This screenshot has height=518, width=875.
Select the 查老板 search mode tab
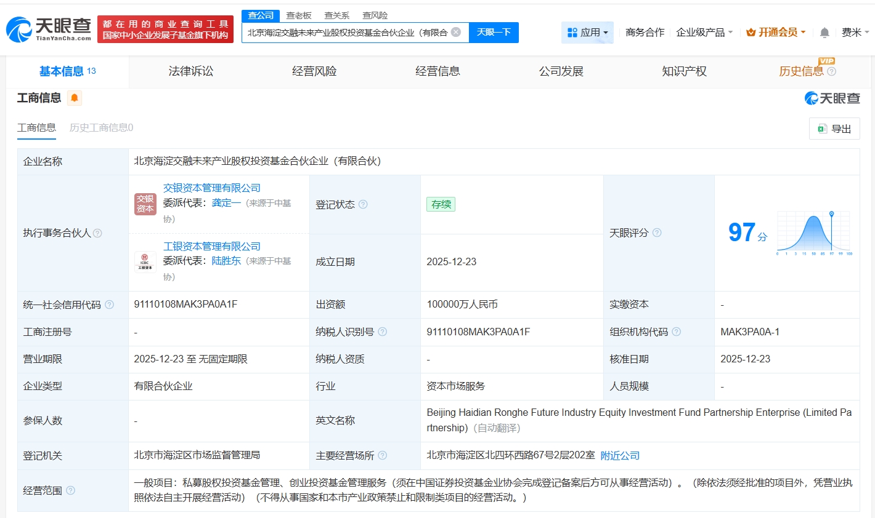[299, 15]
